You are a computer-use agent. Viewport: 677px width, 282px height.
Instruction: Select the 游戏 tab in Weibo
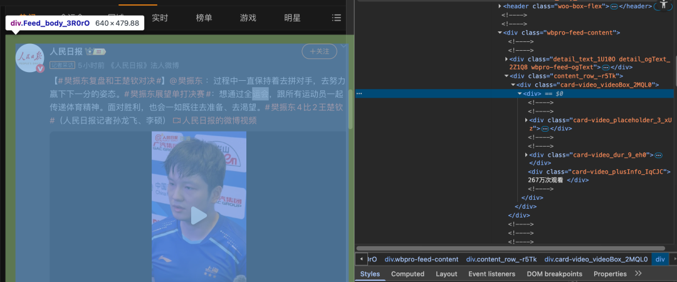(x=248, y=18)
